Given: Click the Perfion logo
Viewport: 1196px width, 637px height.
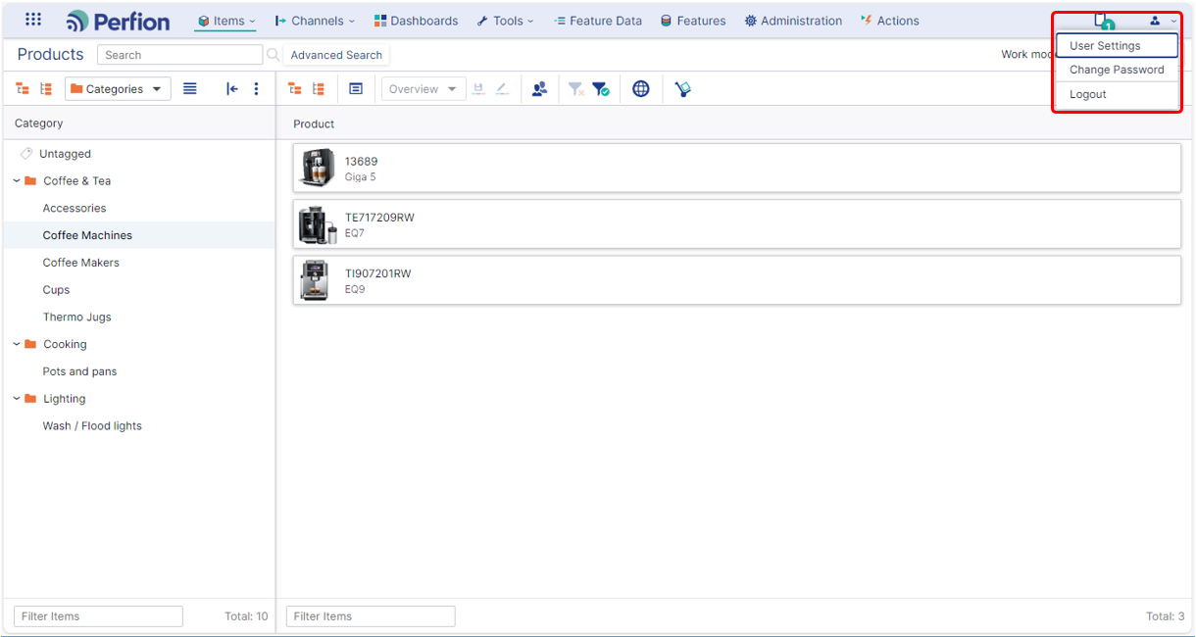Looking at the screenshot, I should [x=118, y=21].
